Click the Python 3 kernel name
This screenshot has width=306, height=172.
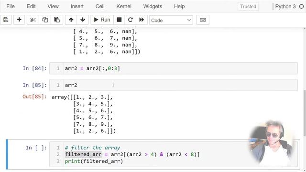(285, 6)
